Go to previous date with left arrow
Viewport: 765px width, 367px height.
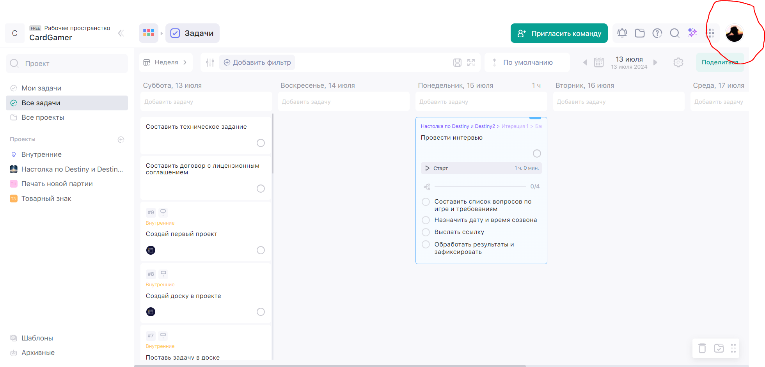pyautogui.click(x=585, y=62)
